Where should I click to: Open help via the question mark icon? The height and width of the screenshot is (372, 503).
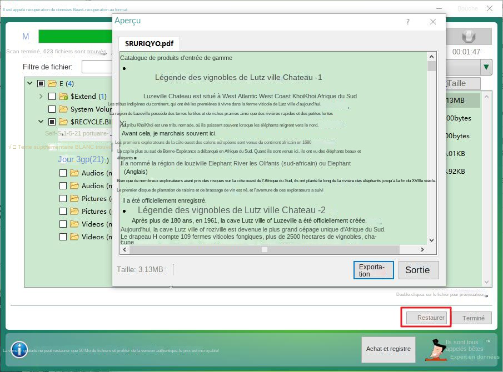pos(407,21)
